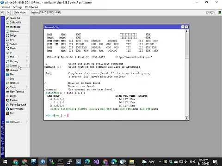Click the STATUS column header in ping output

tap(143, 96)
